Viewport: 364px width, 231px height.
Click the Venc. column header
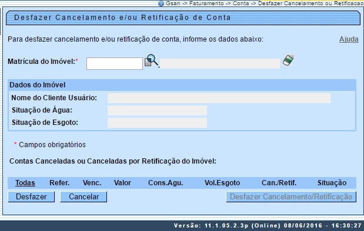[x=92, y=183]
